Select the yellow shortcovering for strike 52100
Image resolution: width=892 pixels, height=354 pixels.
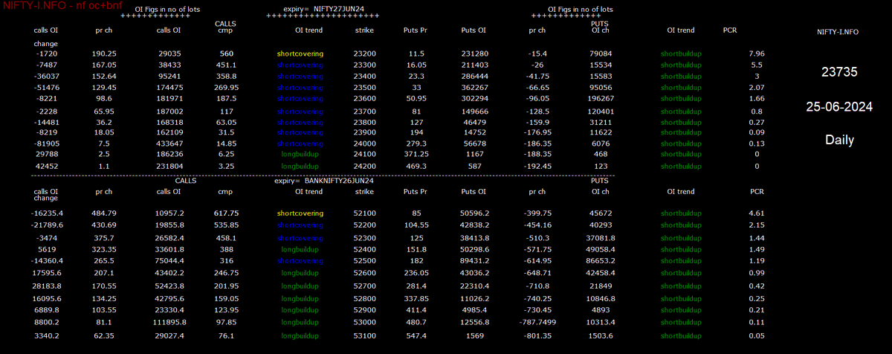[300, 213]
